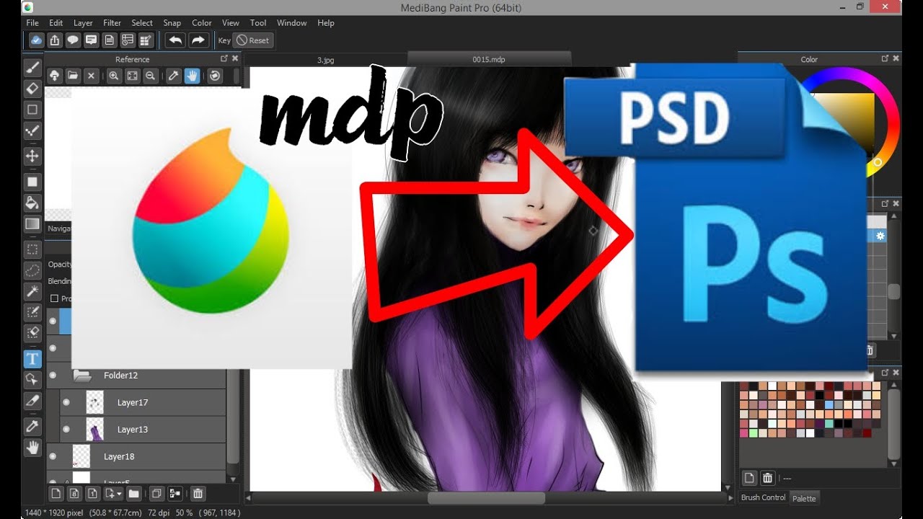Toggle visibility of Layer17

point(66,403)
